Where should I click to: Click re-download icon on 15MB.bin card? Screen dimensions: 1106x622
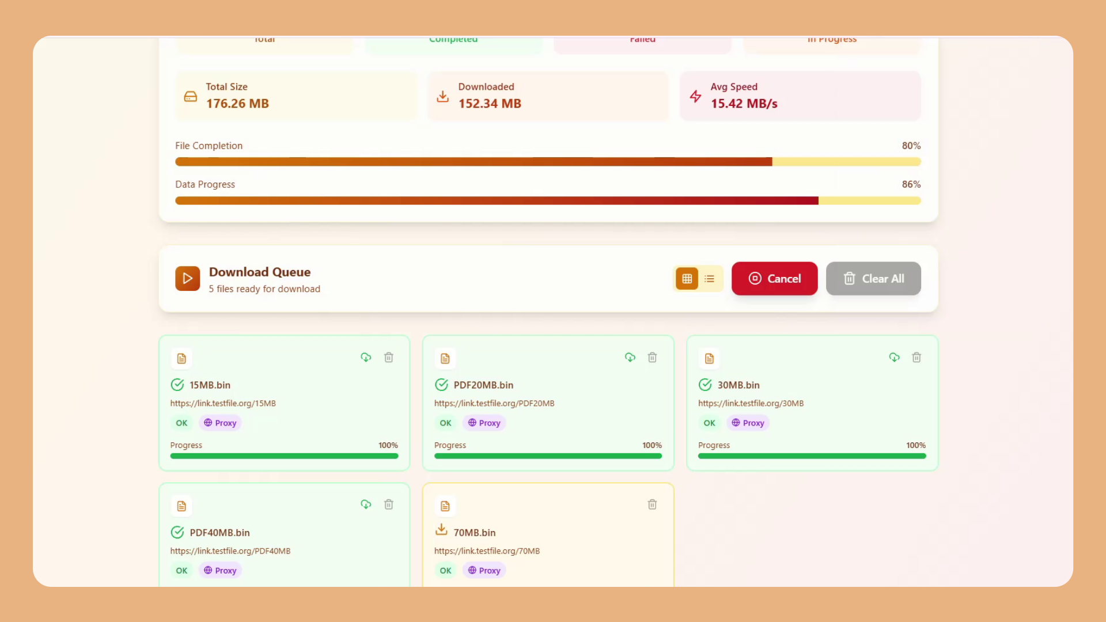pyautogui.click(x=366, y=358)
